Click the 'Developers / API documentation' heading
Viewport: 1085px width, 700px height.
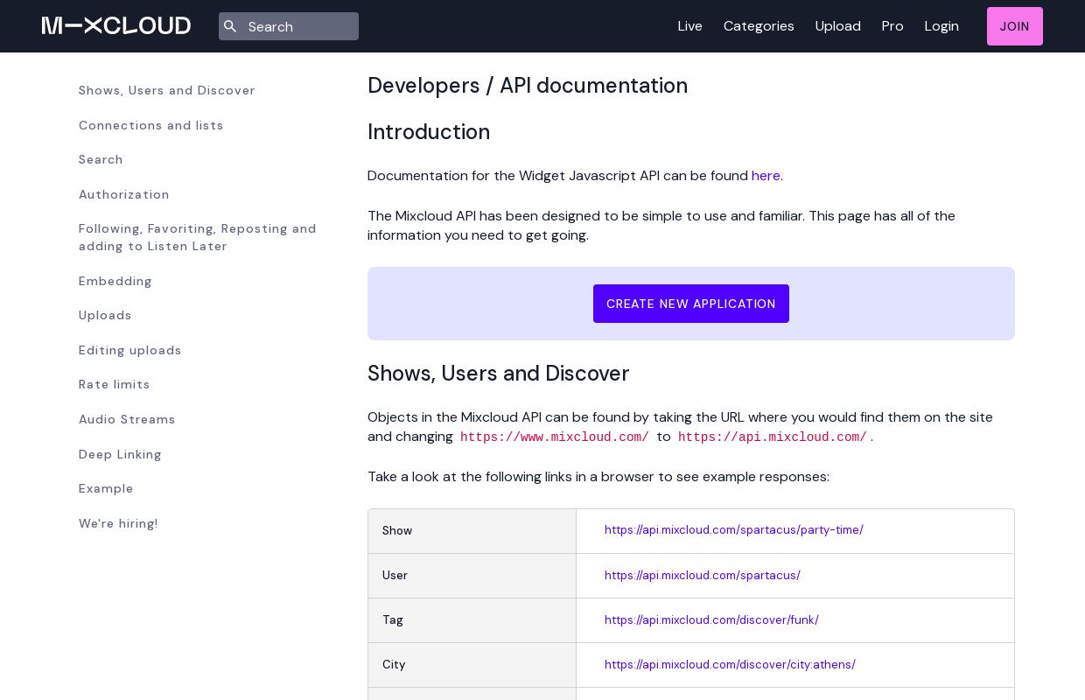(x=528, y=86)
